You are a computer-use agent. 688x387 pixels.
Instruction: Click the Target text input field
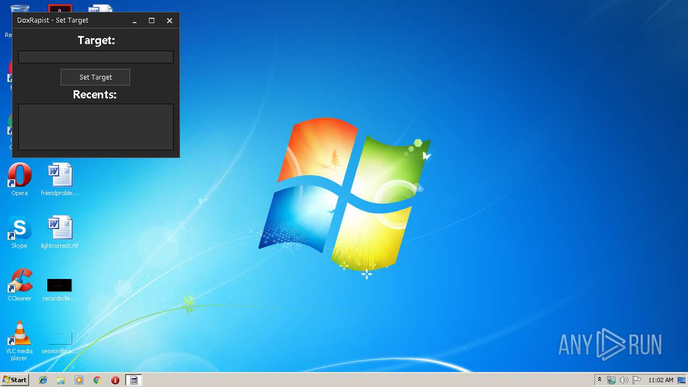click(96, 57)
